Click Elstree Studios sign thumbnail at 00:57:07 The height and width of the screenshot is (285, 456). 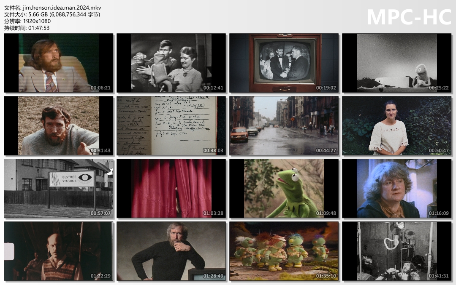[x=59, y=188]
